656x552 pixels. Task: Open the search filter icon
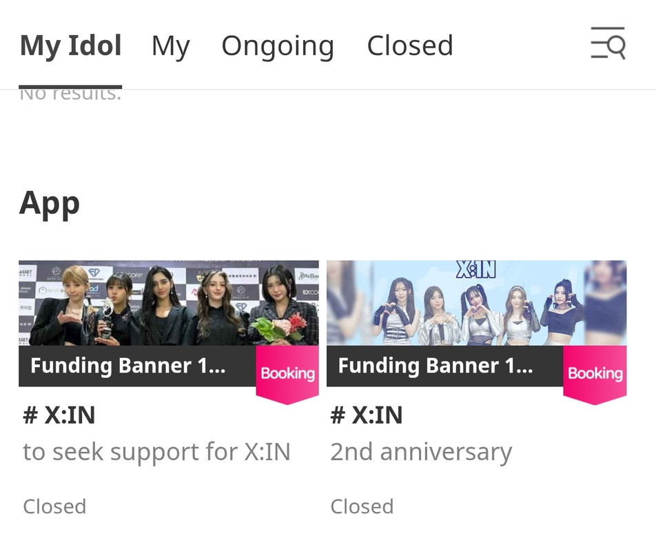pyautogui.click(x=608, y=43)
